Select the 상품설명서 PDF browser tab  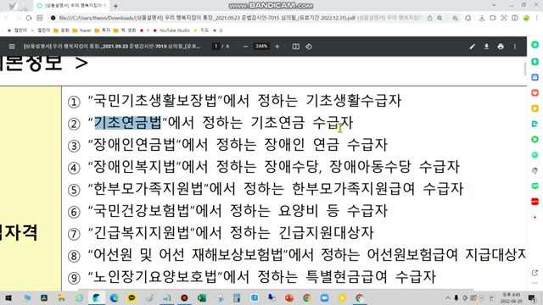[71, 6]
